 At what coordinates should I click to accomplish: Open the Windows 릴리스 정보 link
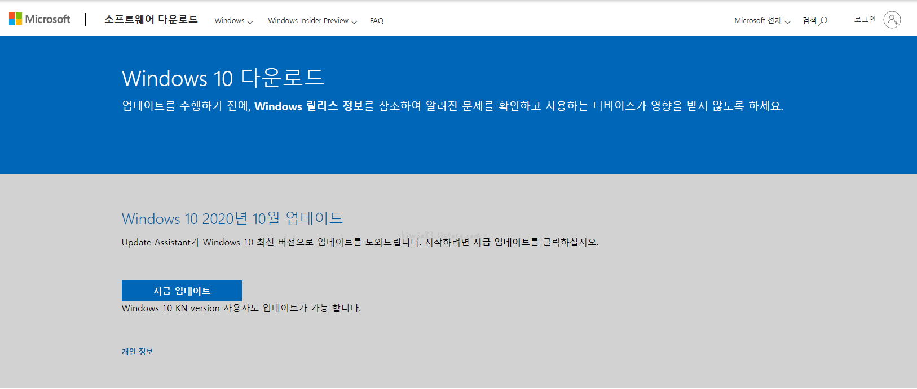309,106
